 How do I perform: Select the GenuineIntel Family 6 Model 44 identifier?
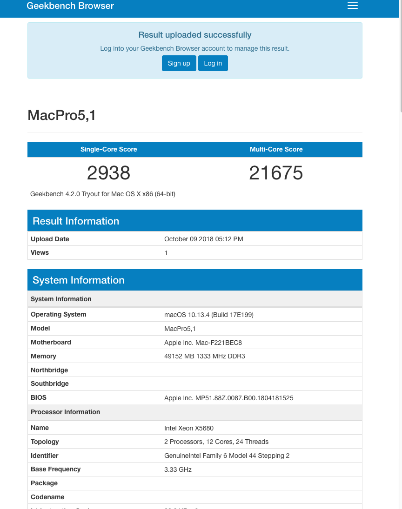(x=227, y=456)
